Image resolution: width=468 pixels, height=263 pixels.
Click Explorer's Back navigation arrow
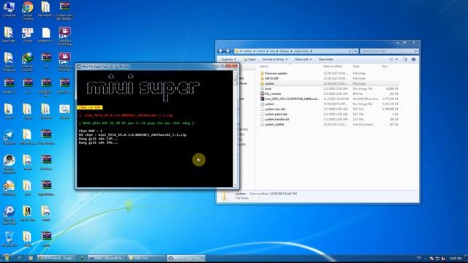[221, 51]
